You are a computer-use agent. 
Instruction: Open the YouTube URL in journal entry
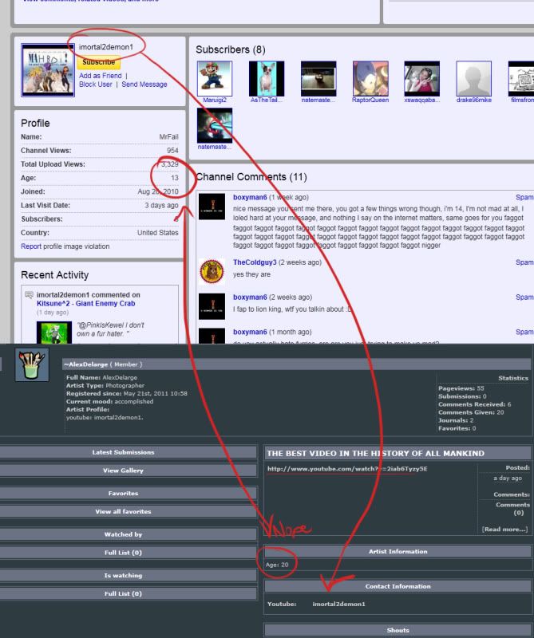[x=347, y=468]
